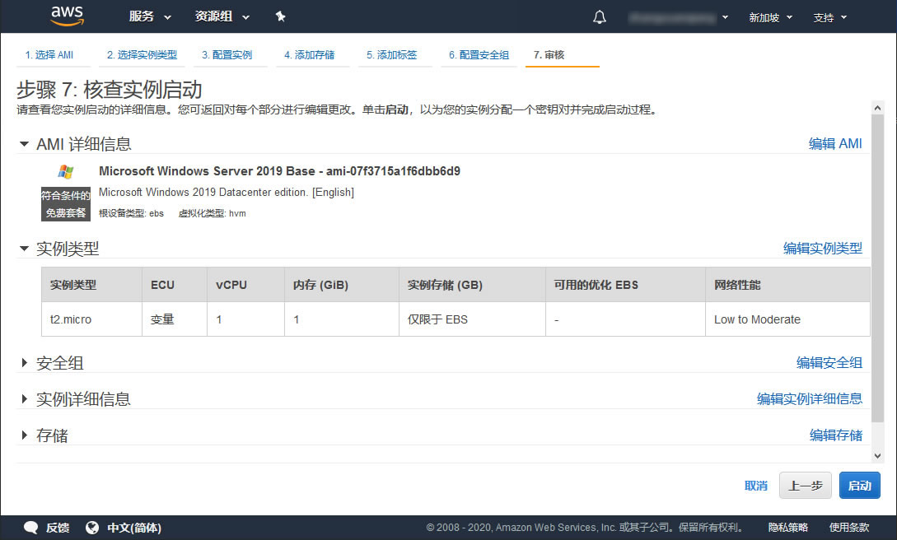Open the 使用条款 terms of use link
The height and width of the screenshot is (540, 897).
click(849, 527)
